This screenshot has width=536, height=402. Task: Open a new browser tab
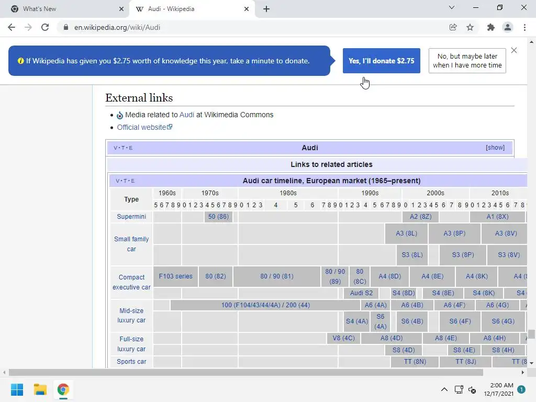pos(266,9)
